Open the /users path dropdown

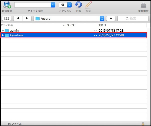click(102, 18)
